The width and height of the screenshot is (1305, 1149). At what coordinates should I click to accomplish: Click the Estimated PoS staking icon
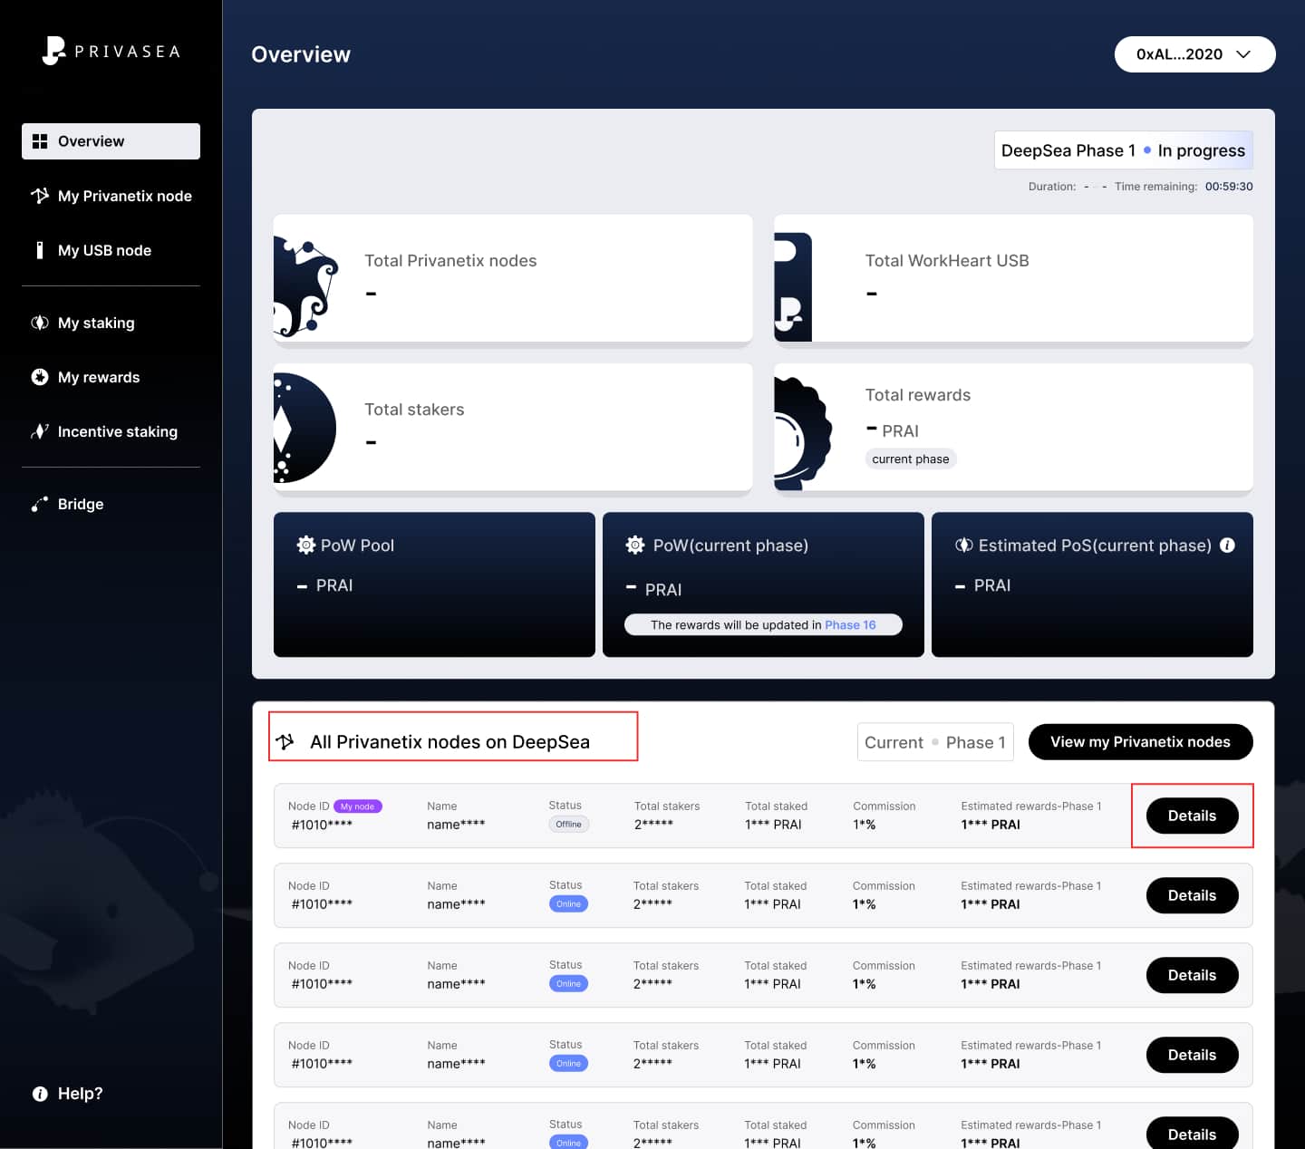point(964,546)
